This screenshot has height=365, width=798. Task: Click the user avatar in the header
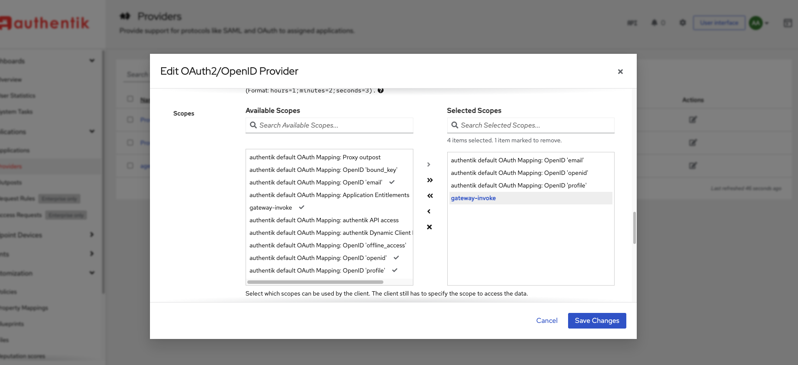coord(756,23)
